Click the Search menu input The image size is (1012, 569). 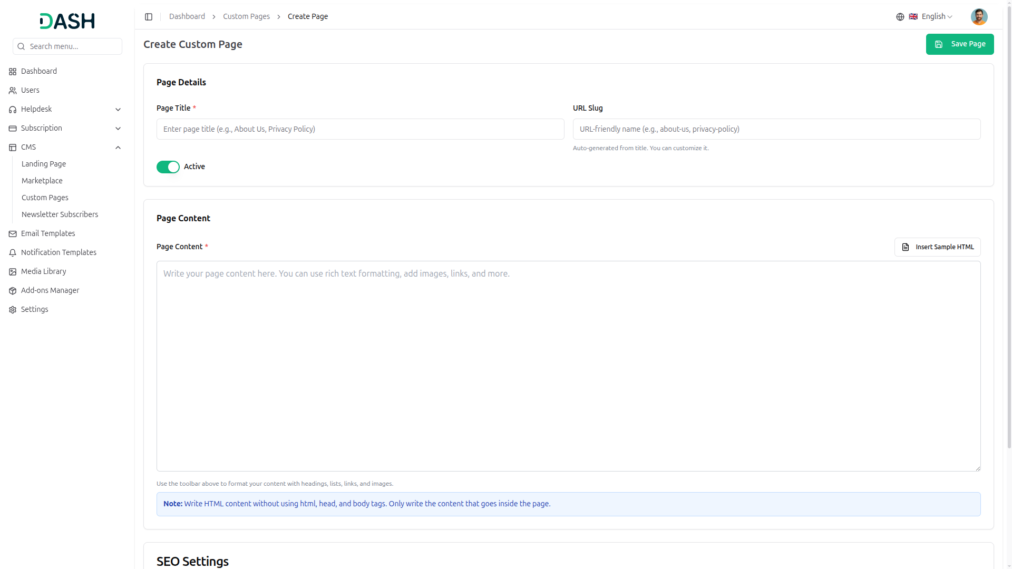click(67, 46)
